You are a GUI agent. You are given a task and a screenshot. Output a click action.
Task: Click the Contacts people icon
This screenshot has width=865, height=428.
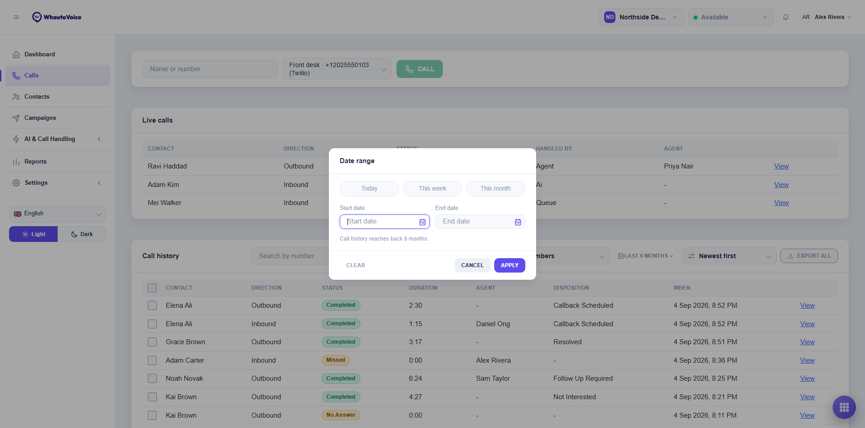[16, 97]
